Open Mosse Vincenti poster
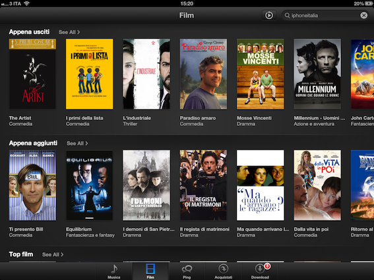Viewport: 374px width, 280px height. point(261,74)
